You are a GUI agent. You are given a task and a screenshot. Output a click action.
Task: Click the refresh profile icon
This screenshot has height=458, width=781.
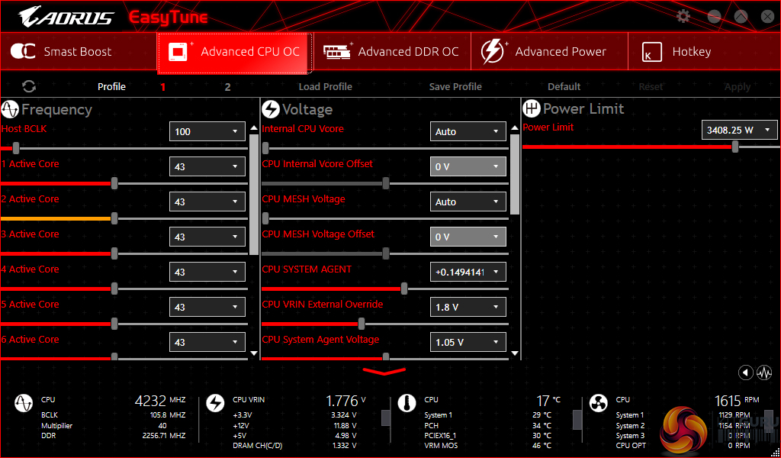[29, 87]
